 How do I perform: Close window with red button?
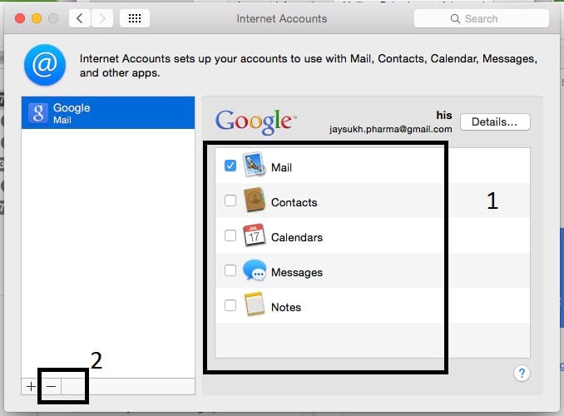tap(20, 18)
